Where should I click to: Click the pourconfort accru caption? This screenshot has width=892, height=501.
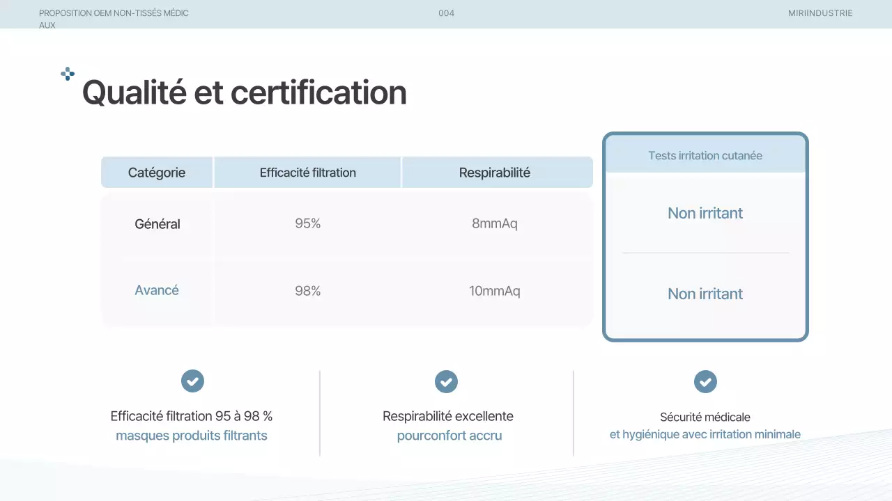point(449,436)
